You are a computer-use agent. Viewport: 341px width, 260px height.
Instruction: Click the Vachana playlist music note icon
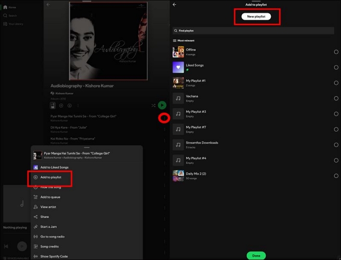(x=178, y=98)
